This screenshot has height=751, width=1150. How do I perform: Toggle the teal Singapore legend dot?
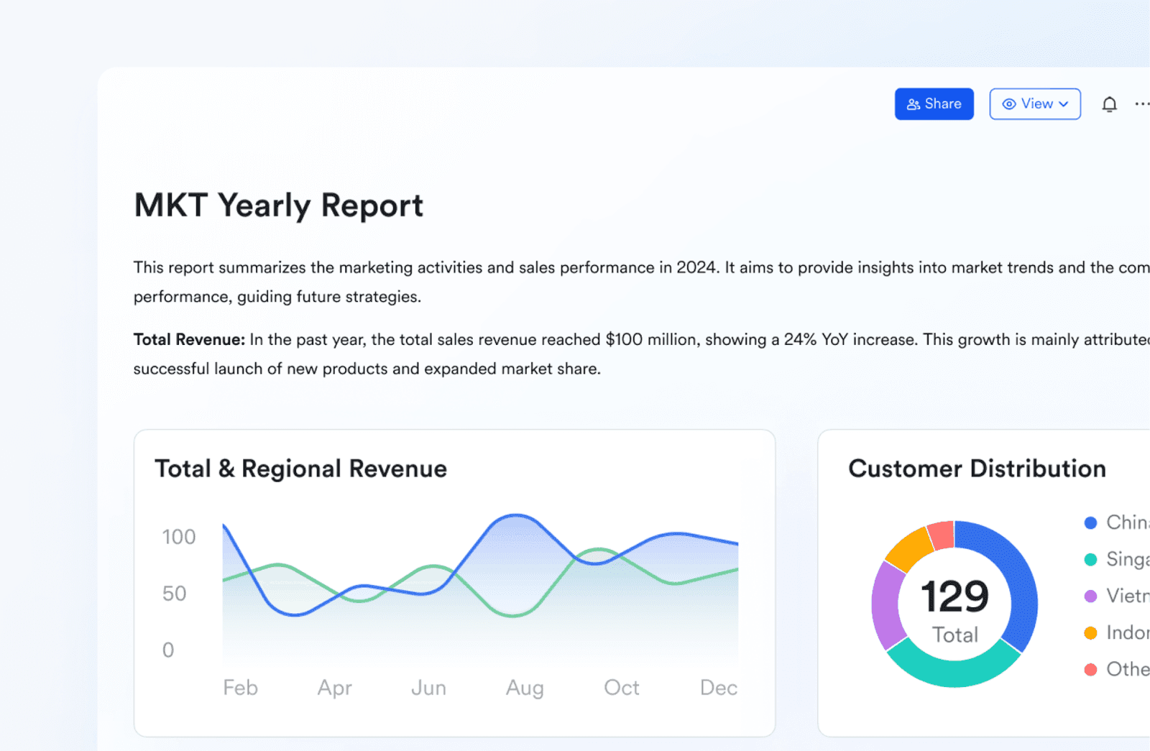tap(1090, 560)
